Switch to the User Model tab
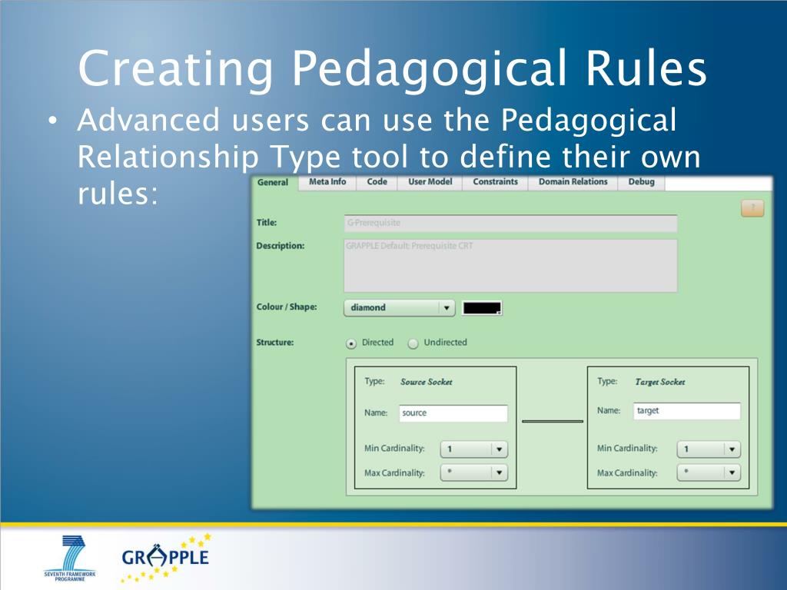This screenshot has height=590, width=787. pyautogui.click(x=430, y=182)
